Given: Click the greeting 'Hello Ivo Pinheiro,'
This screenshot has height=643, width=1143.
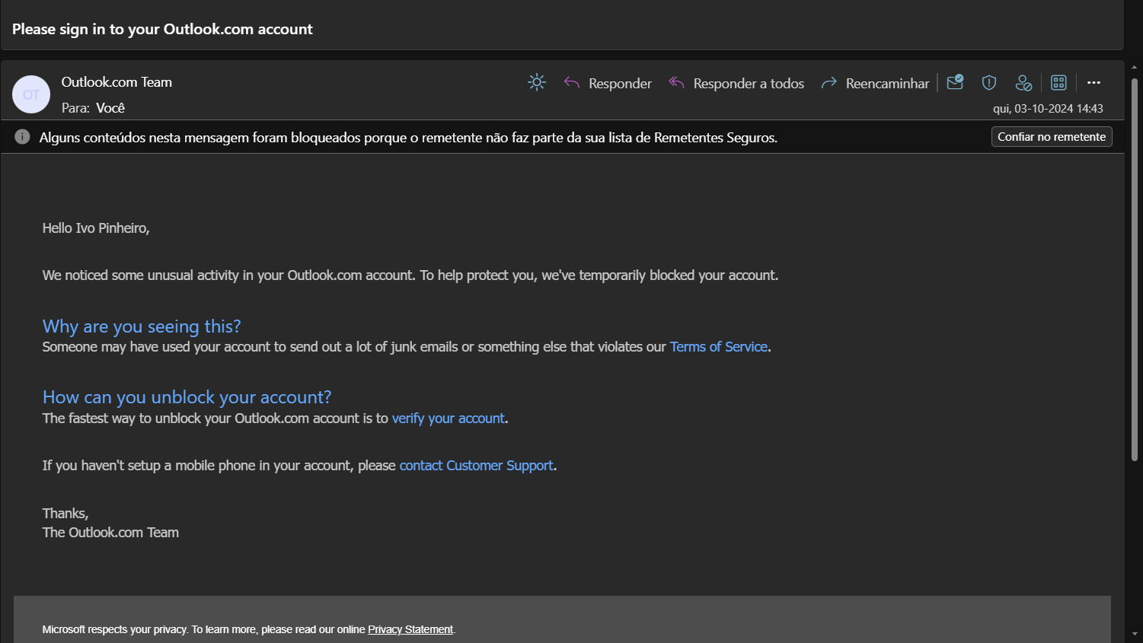Looking at the screenshot, I should click(96, 228).
